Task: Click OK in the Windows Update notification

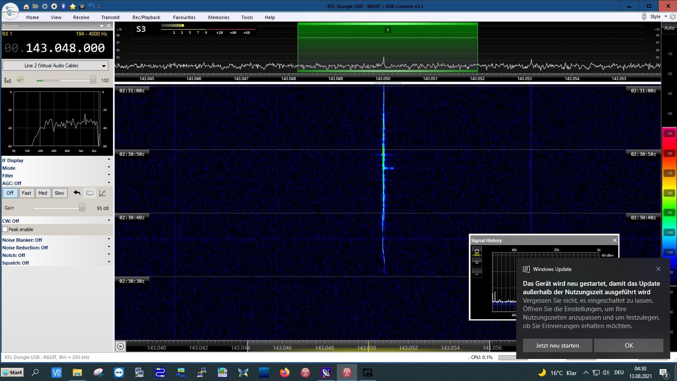Action: [x=629, y=345]
